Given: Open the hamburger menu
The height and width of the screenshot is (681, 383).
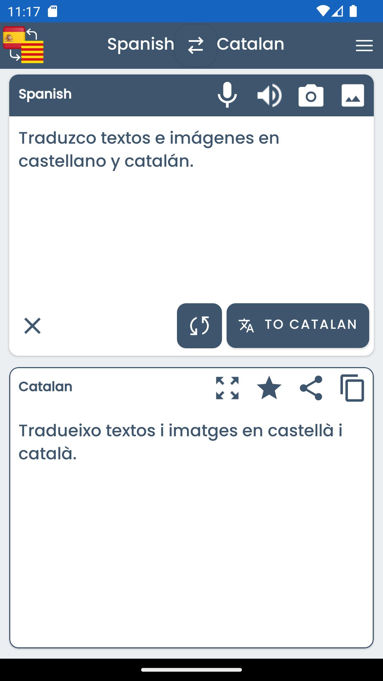Looking at the screenshot, I should [364, 46].
